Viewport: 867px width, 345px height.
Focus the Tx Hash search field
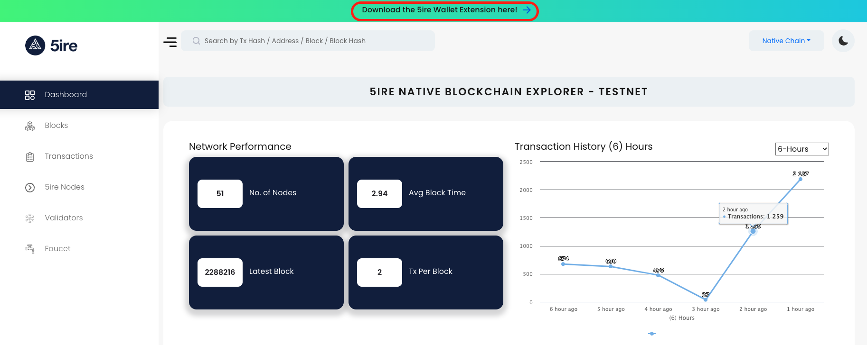pos(308,41)
